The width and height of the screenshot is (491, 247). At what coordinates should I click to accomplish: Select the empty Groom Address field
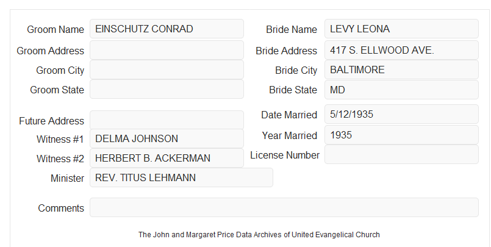[x=167, y=50]
